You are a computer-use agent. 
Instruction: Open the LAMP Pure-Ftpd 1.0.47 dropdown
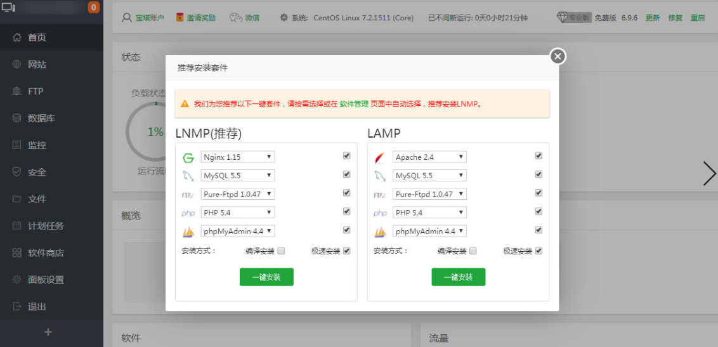(x=429, y=194)
